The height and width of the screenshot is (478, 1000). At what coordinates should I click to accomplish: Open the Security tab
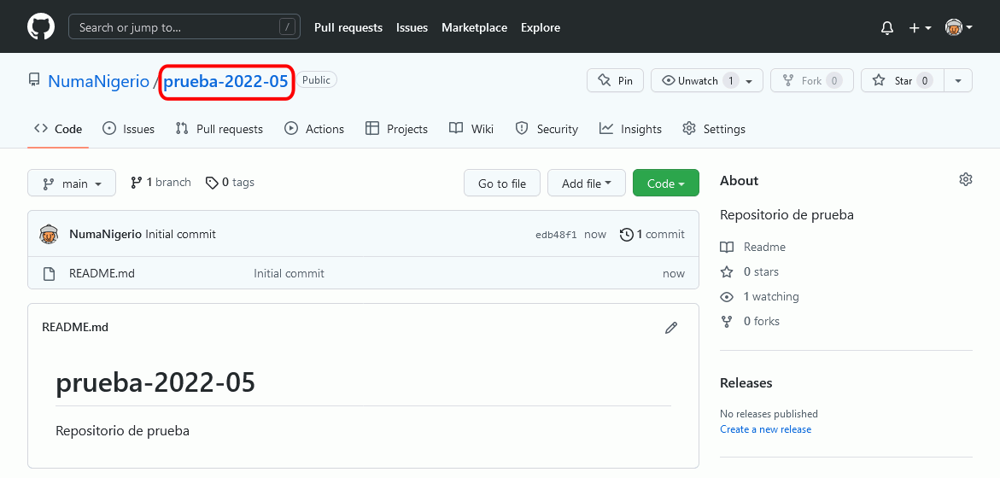pyautogui.click(x=547, y=129)
